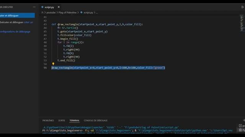The image size is (245, 137).
Task: Expand the breadcrumb ellipsis symbol list
Action: coord(97,13)
